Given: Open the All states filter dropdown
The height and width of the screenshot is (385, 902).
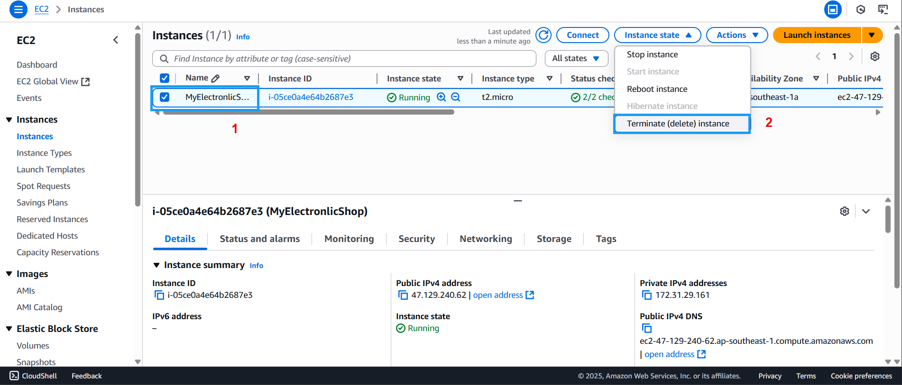Looking at the screenshot, I should (x=576, y=58).
